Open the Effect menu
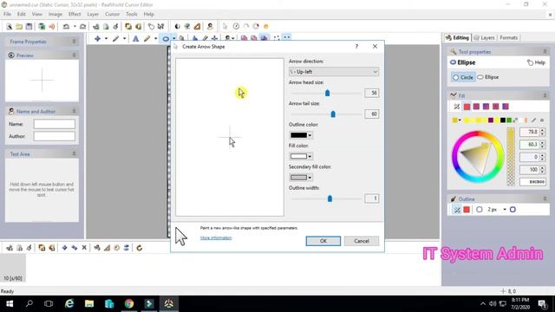 pos(75,14)
